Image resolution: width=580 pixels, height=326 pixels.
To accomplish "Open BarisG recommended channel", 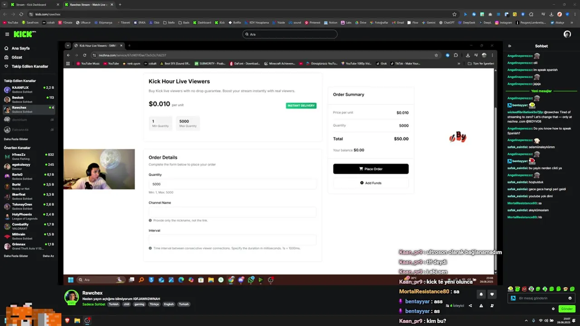I will click(29, 176).
